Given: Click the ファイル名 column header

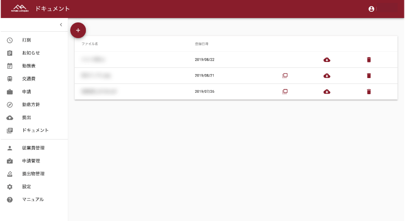Looking at the screenshot, I should 90,44.
